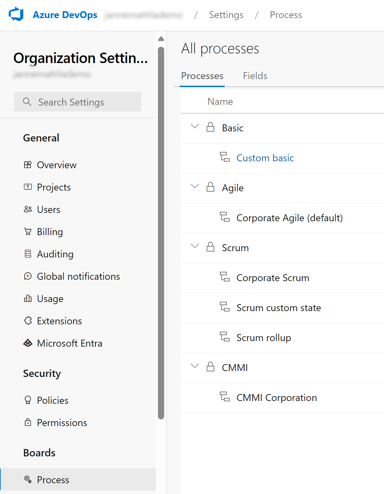Open the Scrum rollup process

(264, 338)
